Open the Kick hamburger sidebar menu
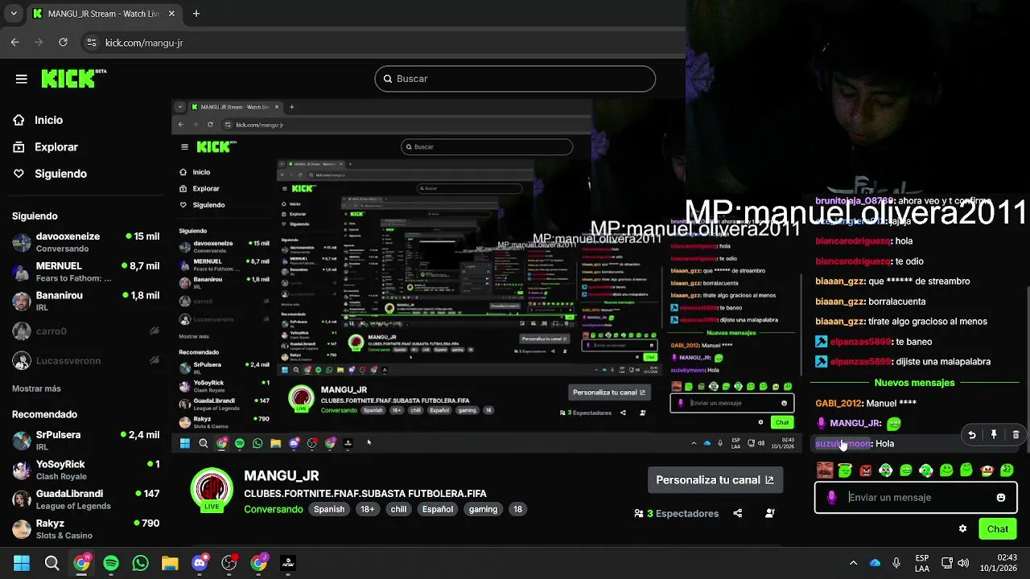This screenshot has width=1030, height=579. 22,79
